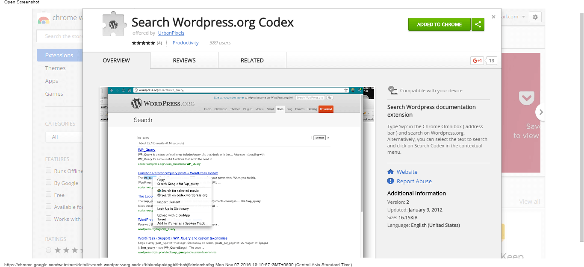Viewport: 584px width, 267px height.
Task: Open the UrbanPixels developer link
Action: coord(171,33)
